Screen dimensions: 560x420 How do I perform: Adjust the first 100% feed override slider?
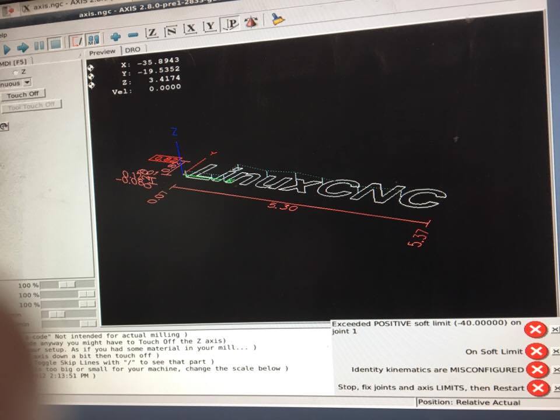(68, 285)
